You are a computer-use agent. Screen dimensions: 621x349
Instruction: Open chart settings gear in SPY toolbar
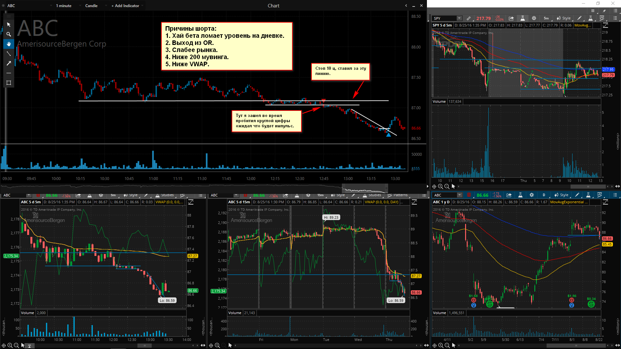[534, 18]
